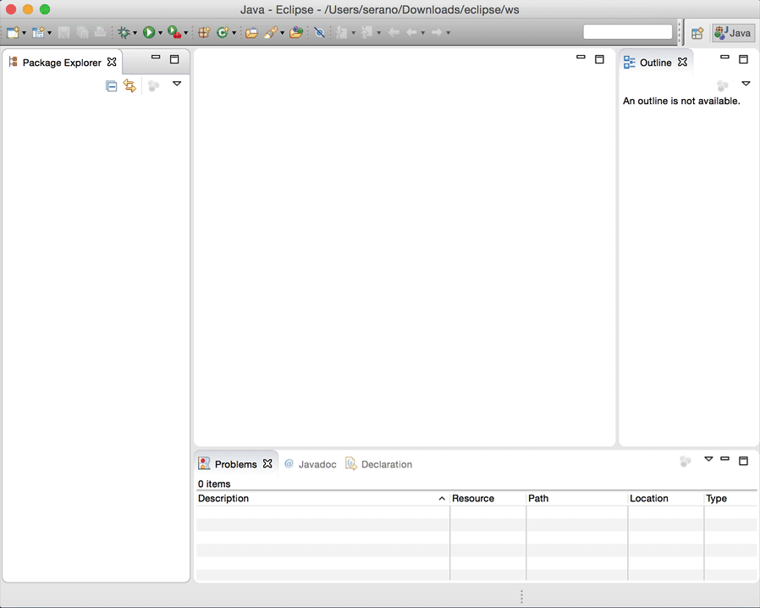The height and width of the screenshot is (608, 760).
Task: Click the New Java Class icon
Action: (223, 32)
